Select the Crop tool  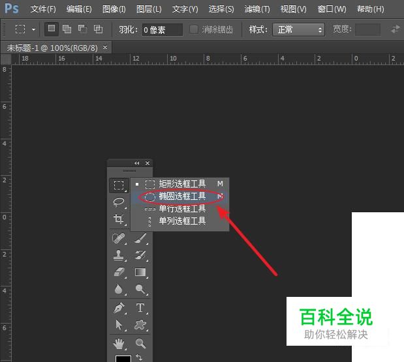[x=119, y=219]
